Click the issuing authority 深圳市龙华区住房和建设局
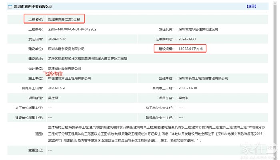This screenshot has height=160, width=280. tap(200, 29)
